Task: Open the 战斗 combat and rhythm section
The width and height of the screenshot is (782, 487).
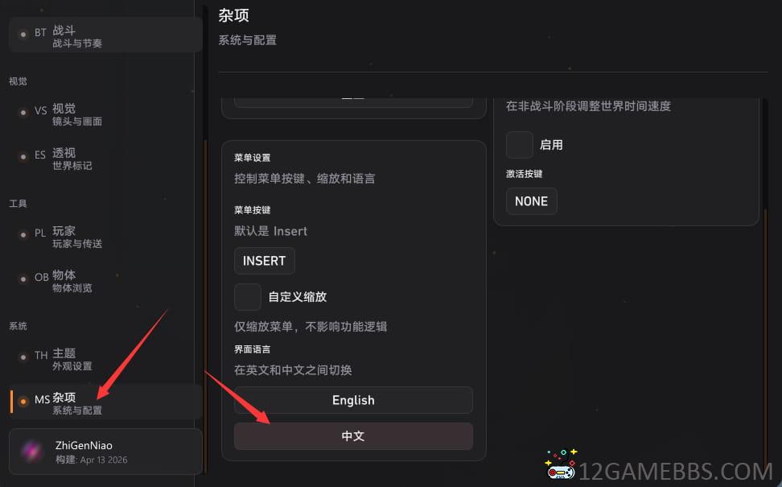Action: click(x=105, y=35)
